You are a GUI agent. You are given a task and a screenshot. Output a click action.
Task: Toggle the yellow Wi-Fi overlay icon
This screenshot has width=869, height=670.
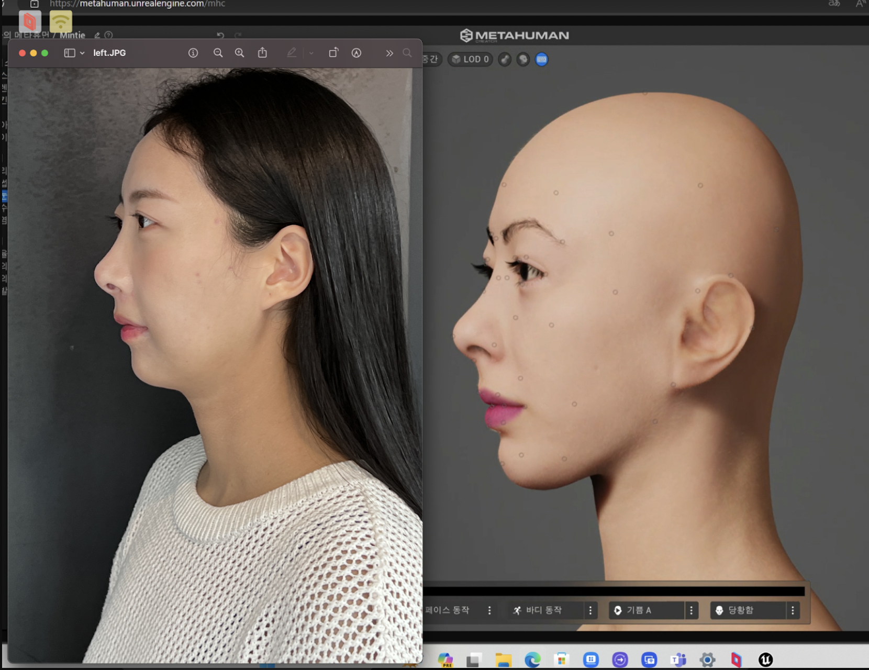coord(61,21)
